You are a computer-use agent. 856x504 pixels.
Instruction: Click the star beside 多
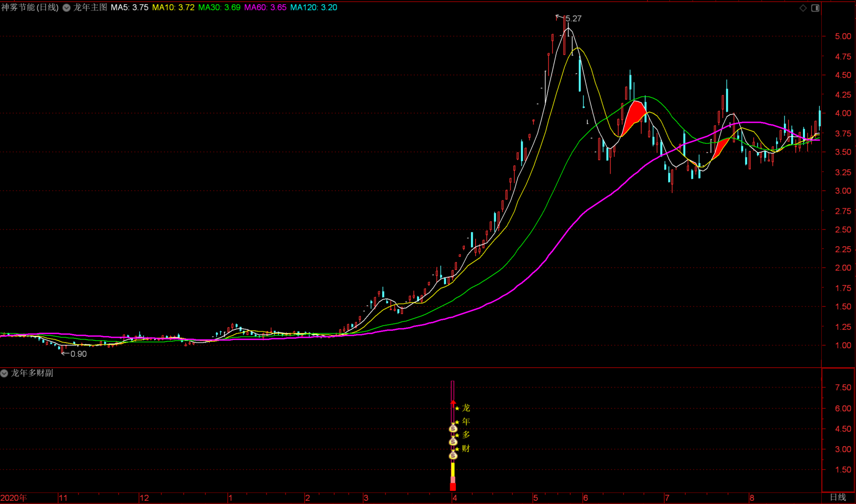tap(457, 436)
